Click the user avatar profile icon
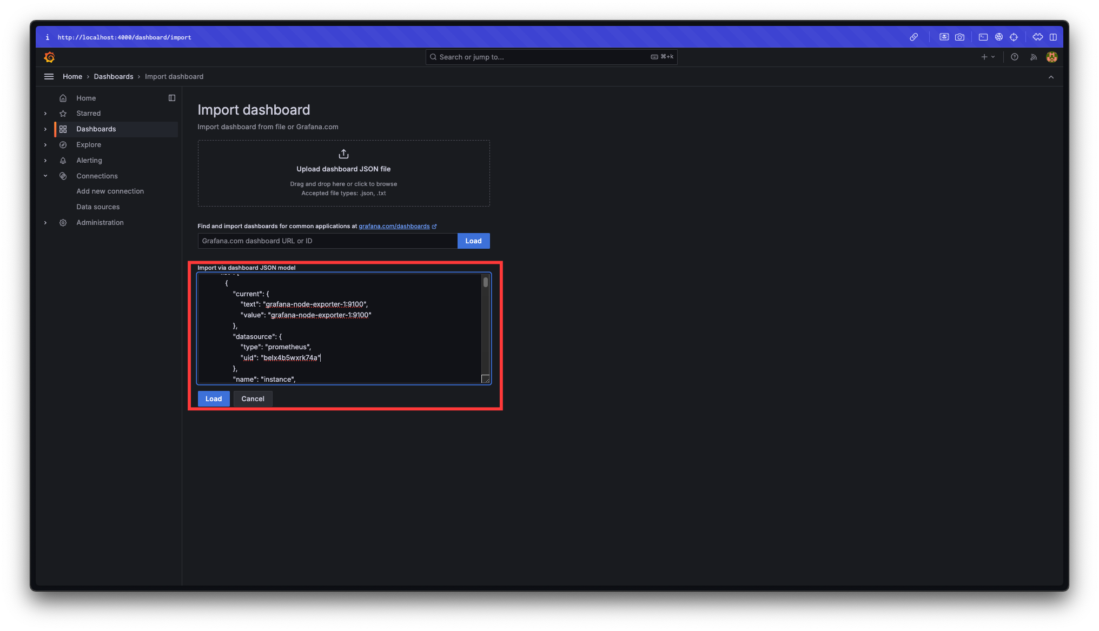 [1051, 57]
